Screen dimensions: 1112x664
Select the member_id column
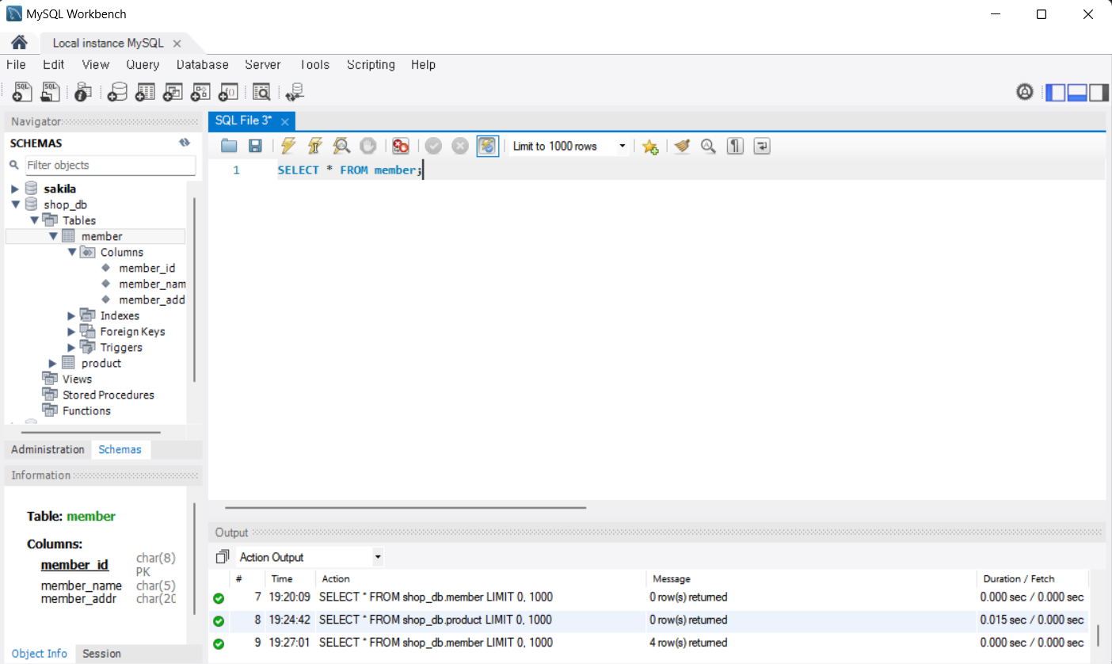[x=147, y=268]
